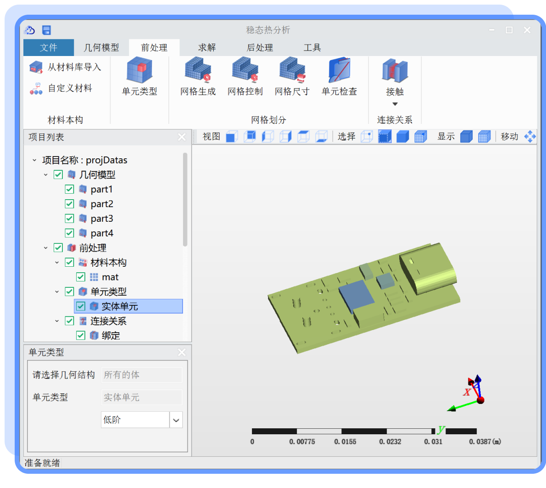Toggle the part3 checkbox
This screenshot has width=546, height=488.
click(x=69, y=219)
